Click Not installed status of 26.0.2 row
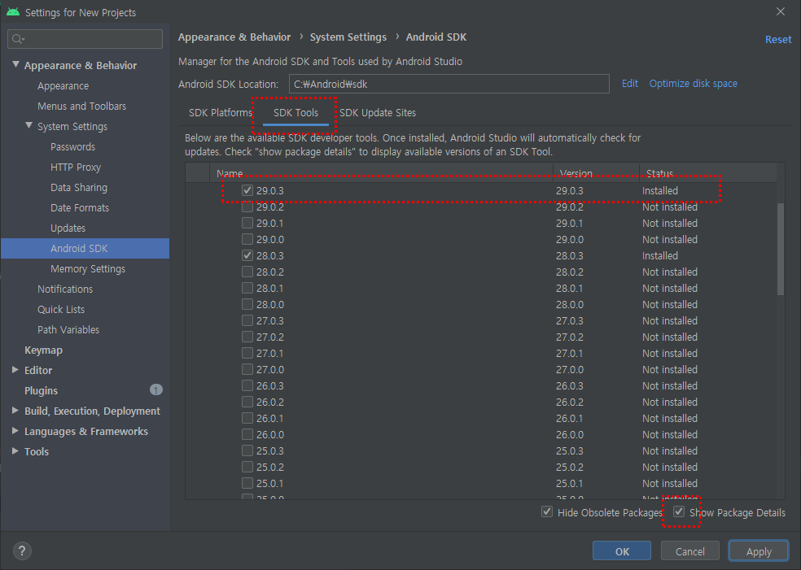This screenshot has height=570, width=801. click(669, 402)
